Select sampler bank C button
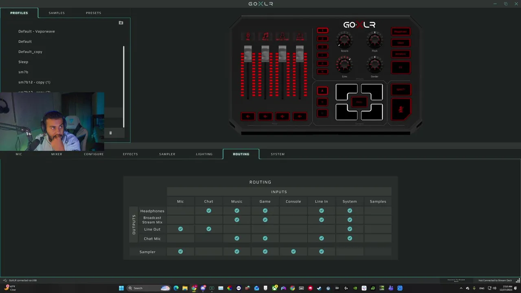 click(x=322, y=113)
